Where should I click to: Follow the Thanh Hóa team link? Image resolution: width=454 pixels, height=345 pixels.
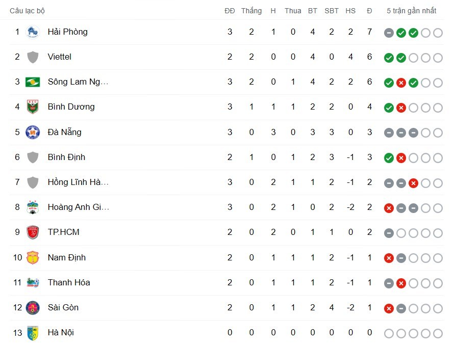click(69, 283)
